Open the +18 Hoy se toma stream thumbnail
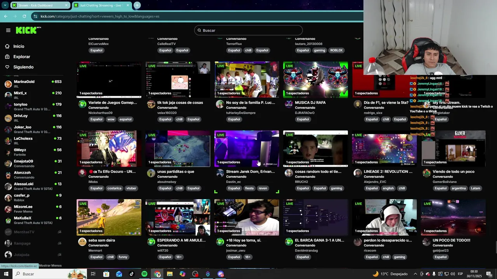The width and height of the screenshot is (497, 279). 247,217
